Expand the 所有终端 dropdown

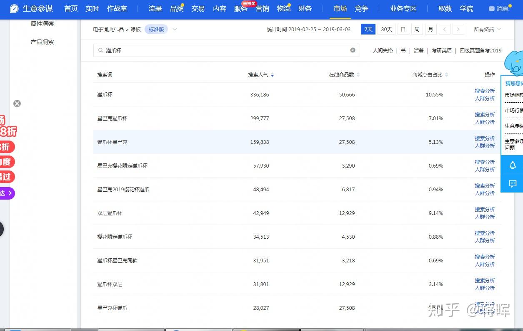tap(488, 29)
